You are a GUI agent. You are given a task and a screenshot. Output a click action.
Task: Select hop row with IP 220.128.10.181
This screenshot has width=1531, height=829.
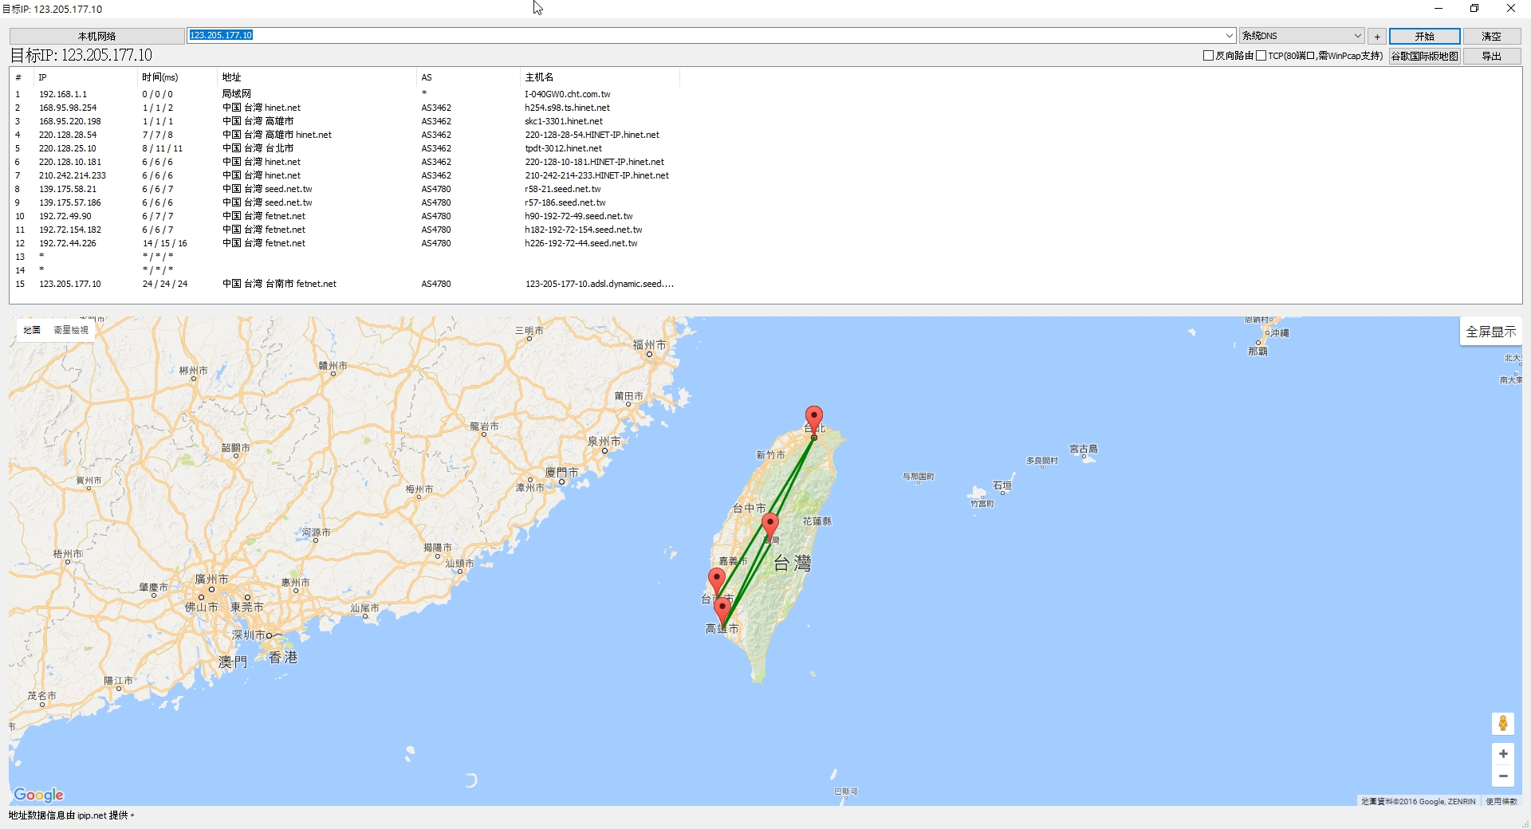[345, 162]
